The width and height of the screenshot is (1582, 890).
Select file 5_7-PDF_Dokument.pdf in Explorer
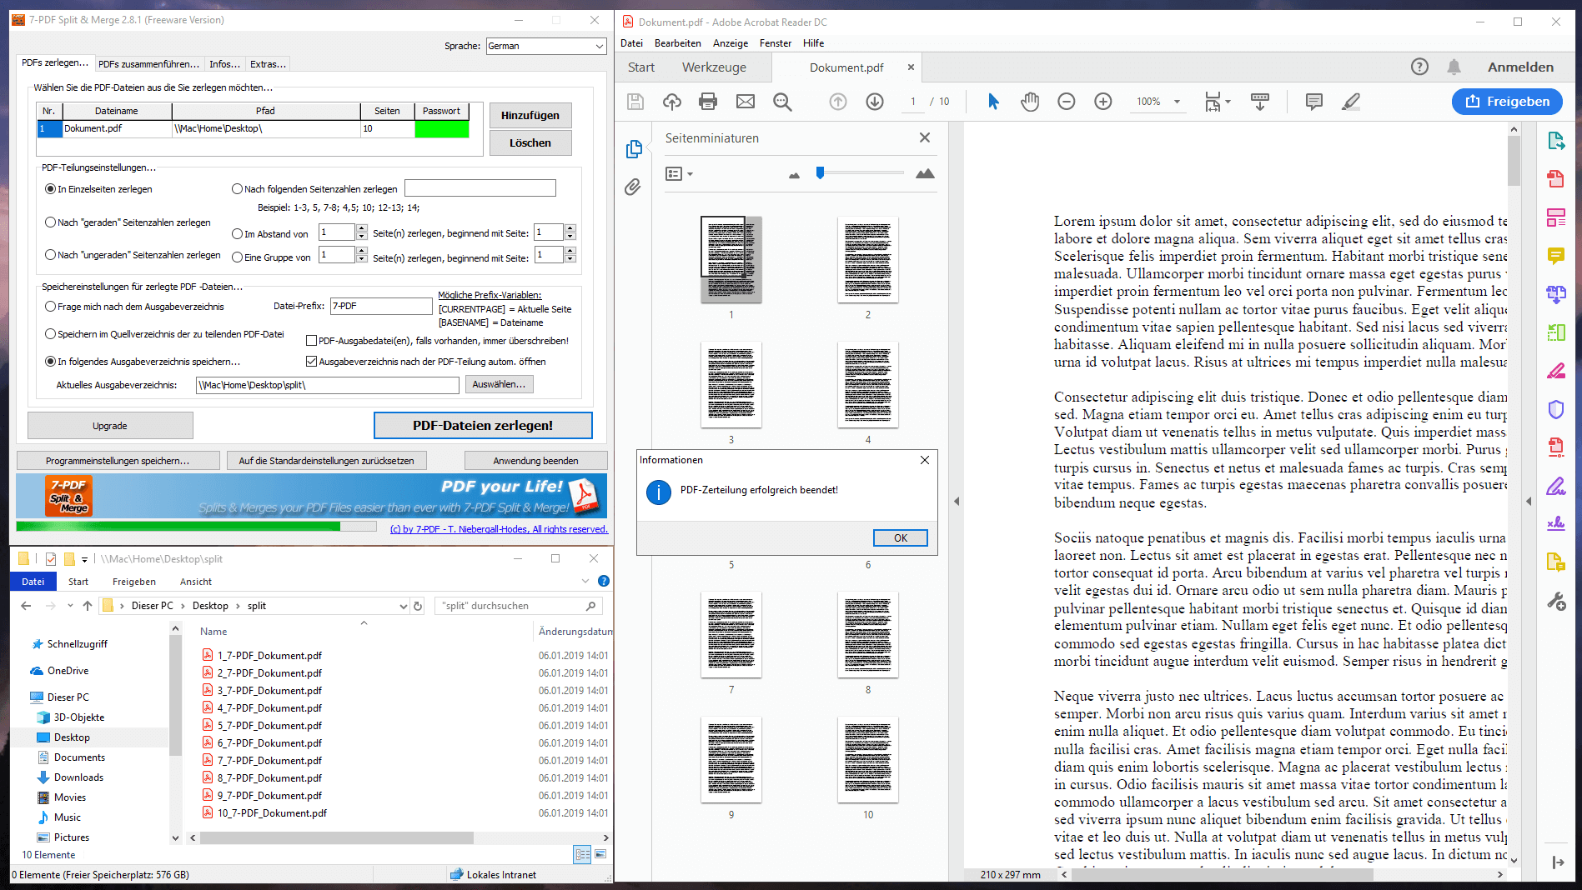[269, 725]
